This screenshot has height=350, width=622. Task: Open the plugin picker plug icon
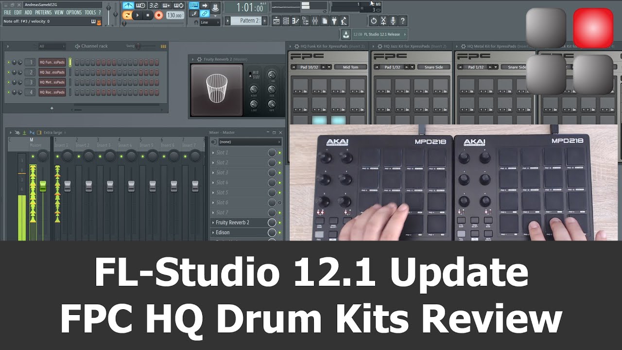click(x=334, y=21)
